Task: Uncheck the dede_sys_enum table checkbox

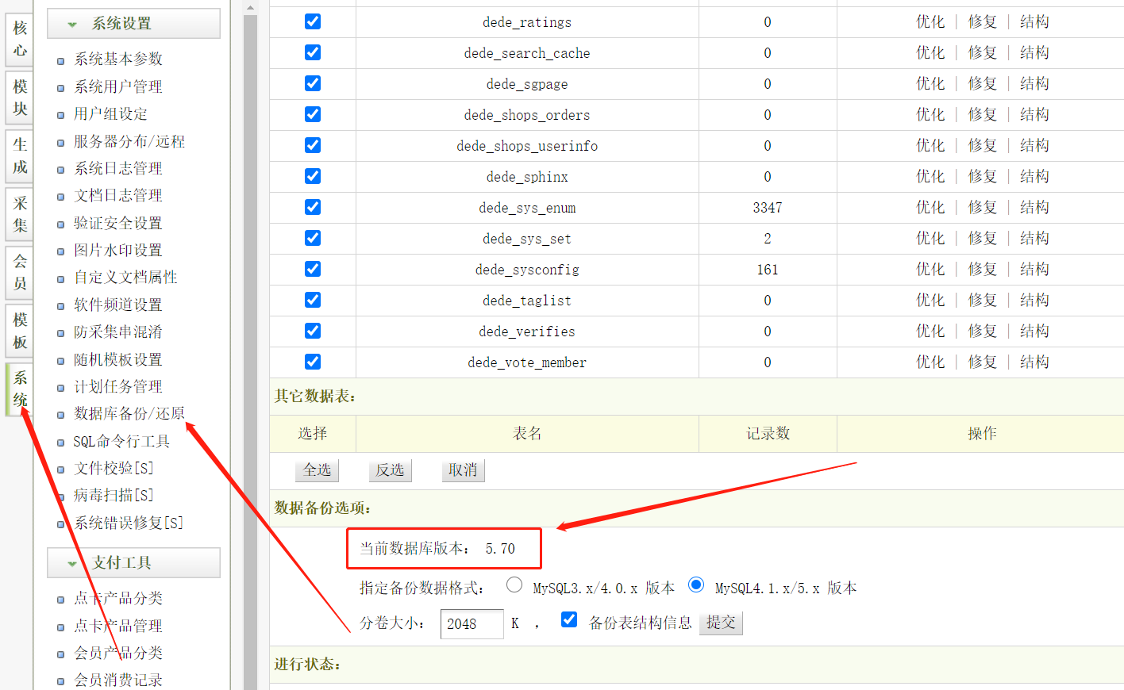Action: pyautogui.click(x=313, y=207)
